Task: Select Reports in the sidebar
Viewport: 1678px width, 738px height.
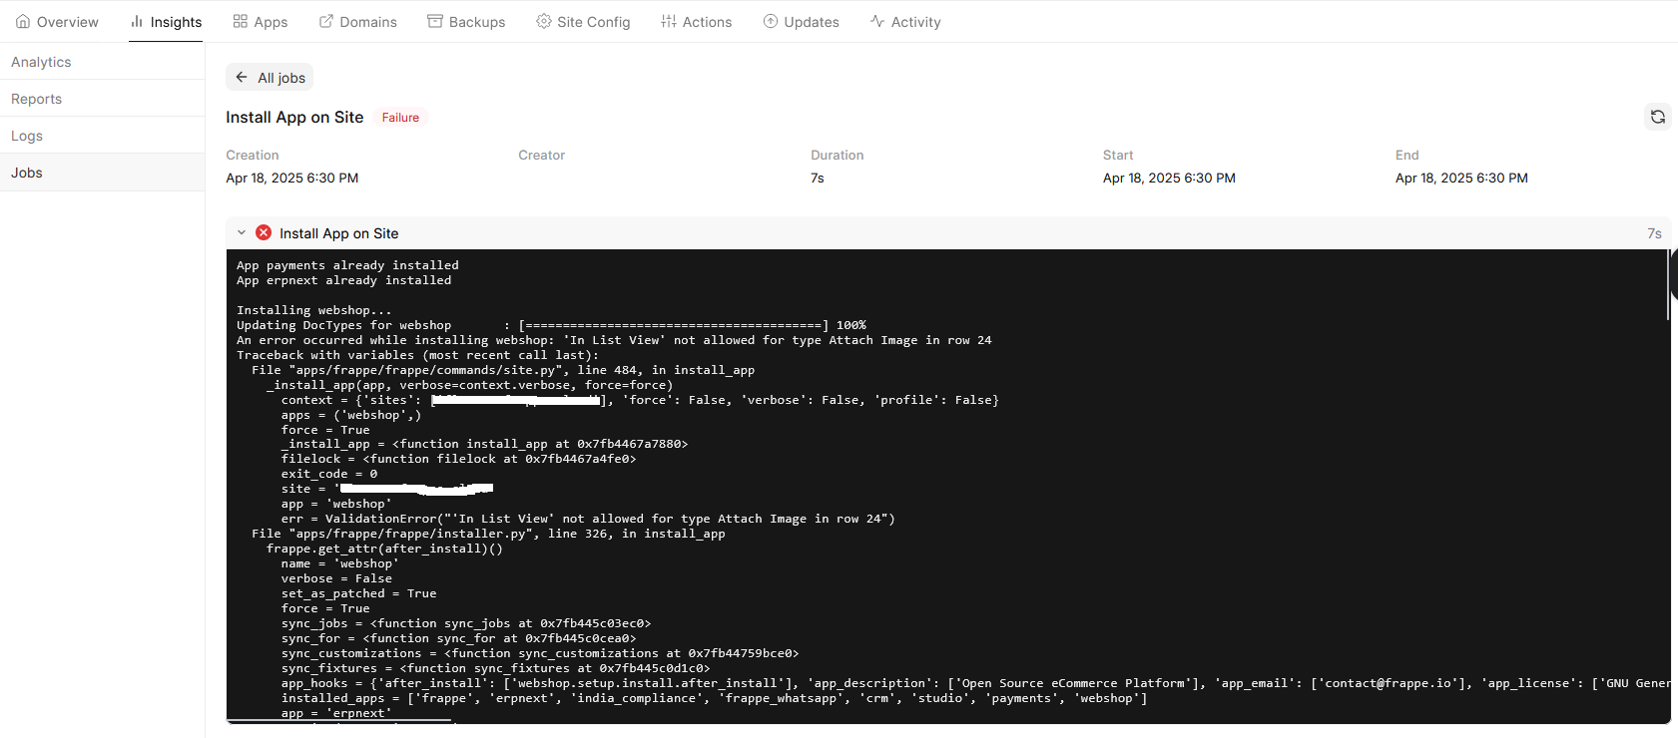Action: point(102,99)
